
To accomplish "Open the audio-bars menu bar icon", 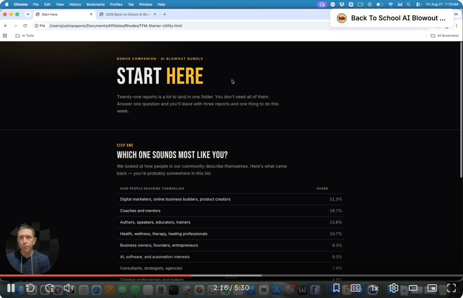I will coord(400,4).
